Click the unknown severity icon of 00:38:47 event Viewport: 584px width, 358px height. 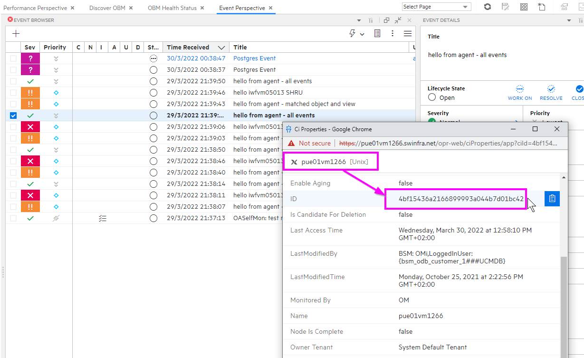tap(30, 58)
